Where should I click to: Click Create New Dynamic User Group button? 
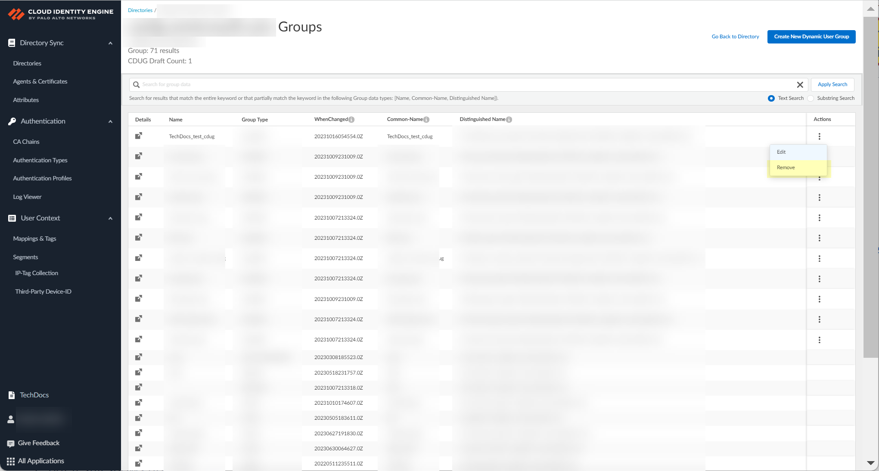pos(811,37)
